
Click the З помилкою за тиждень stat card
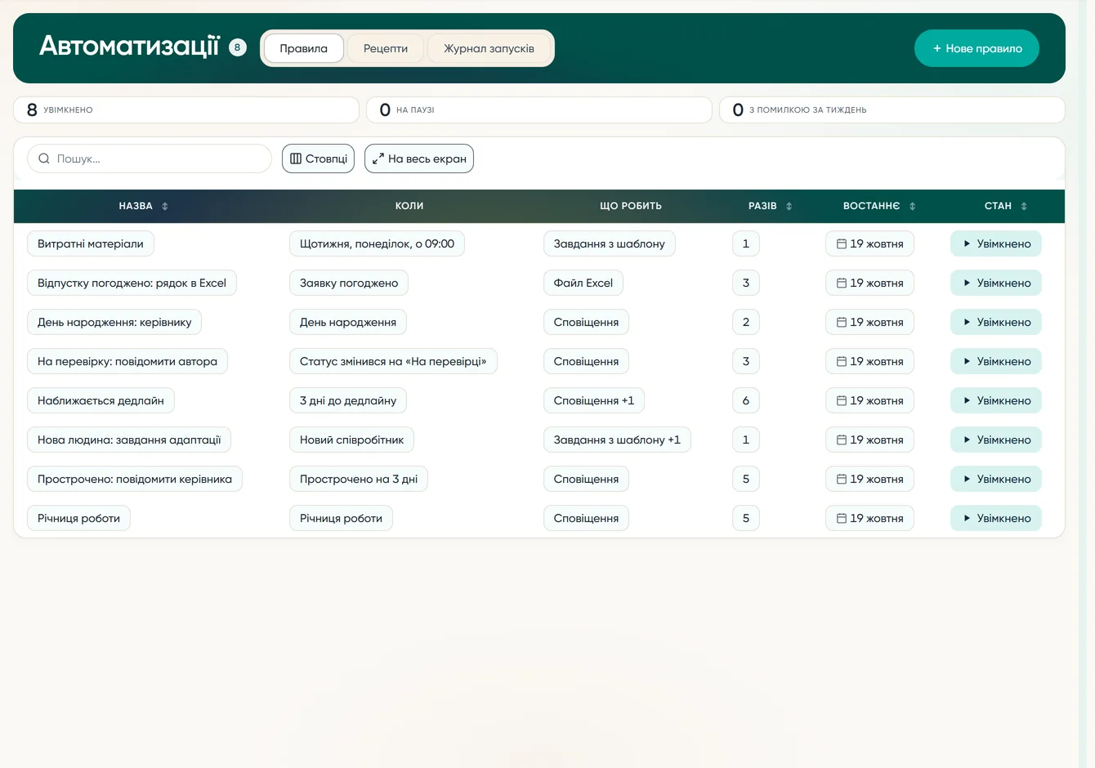point(892,109)
